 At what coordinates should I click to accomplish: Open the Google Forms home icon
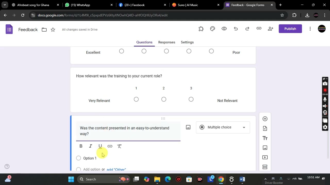tap(9, 29)
